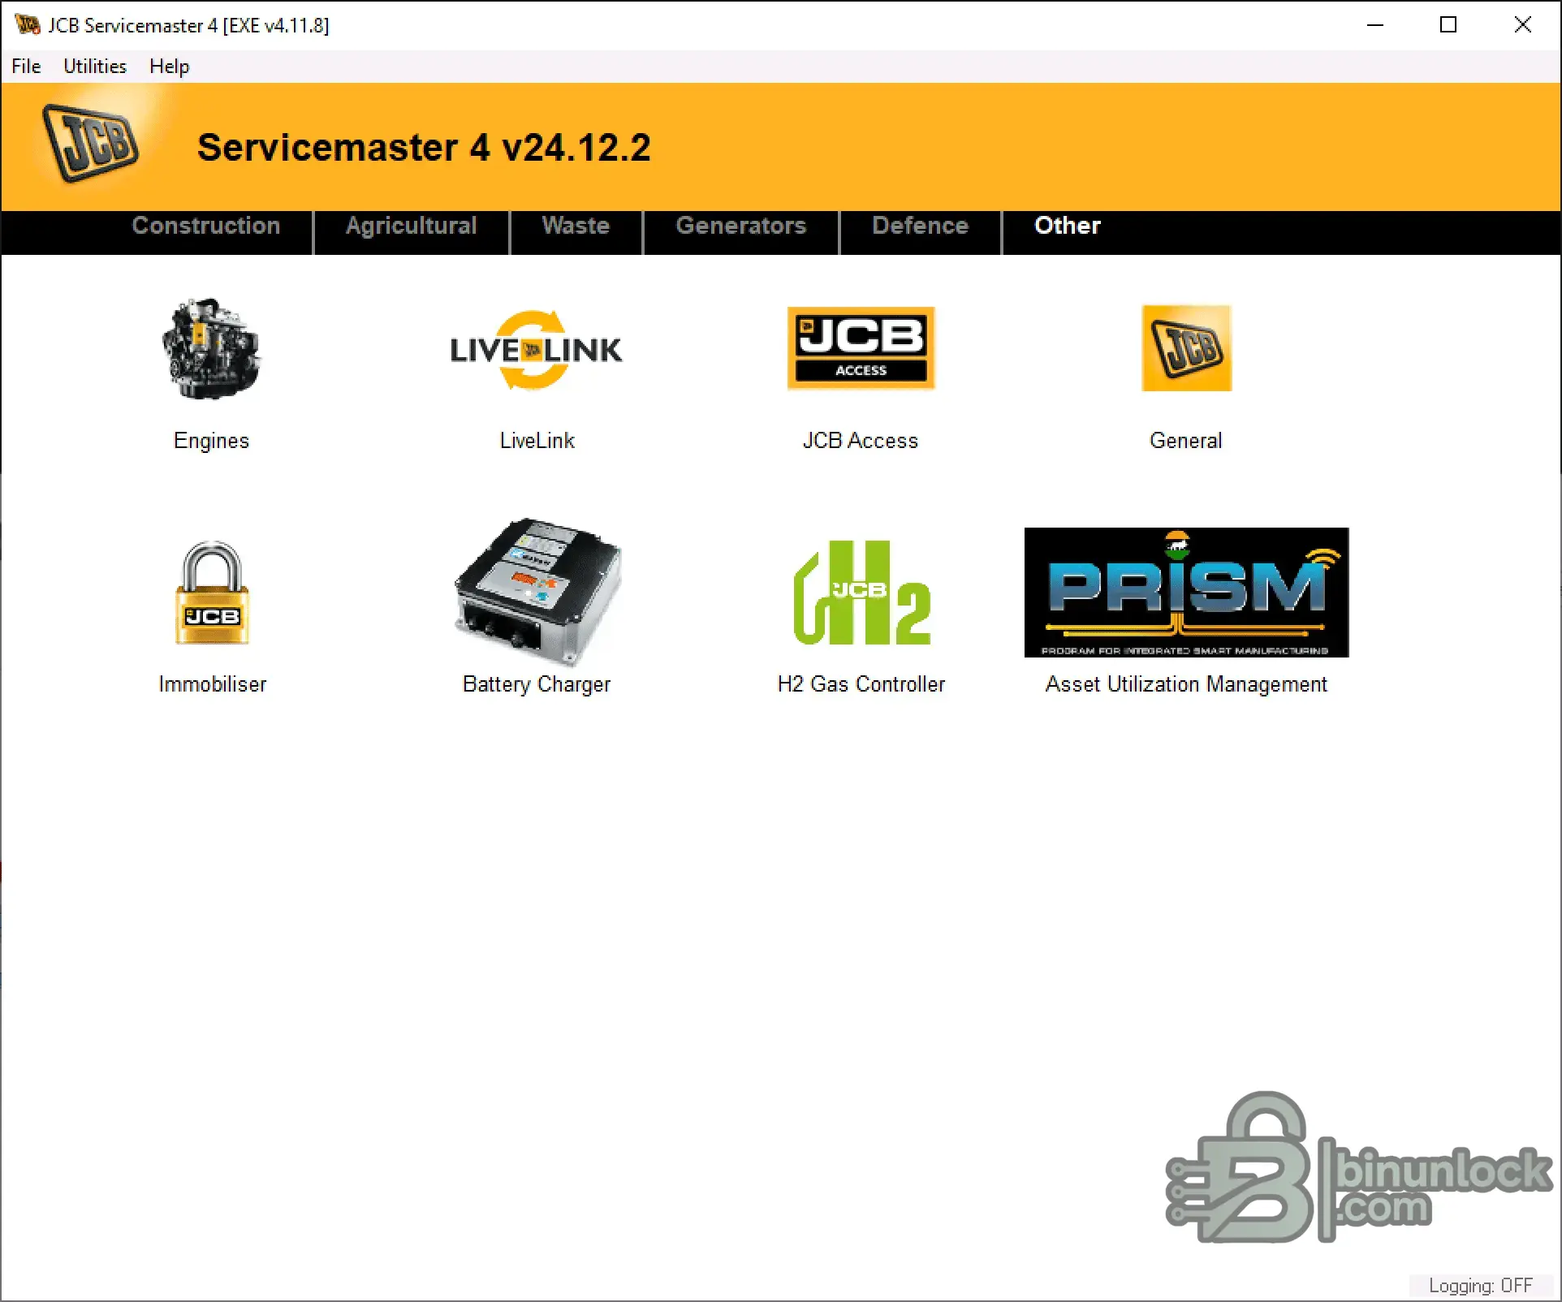Switch to the Agricultural tab
Viewport: 1562px width, 1302px height.
tap(412, 226)
